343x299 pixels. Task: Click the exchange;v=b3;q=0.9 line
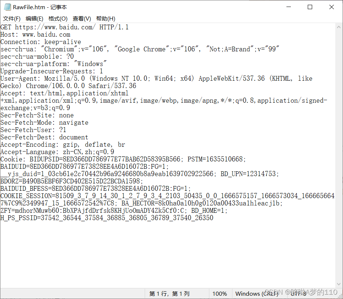pyautogui.click(x=35, y=108)
